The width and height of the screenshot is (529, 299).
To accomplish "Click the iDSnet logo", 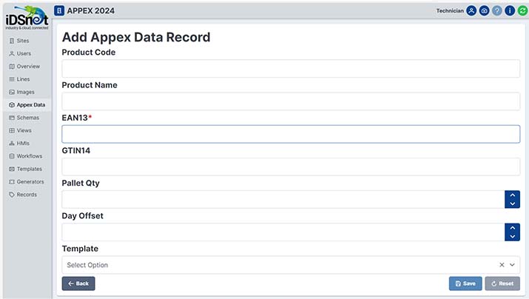I will (27, 18).
